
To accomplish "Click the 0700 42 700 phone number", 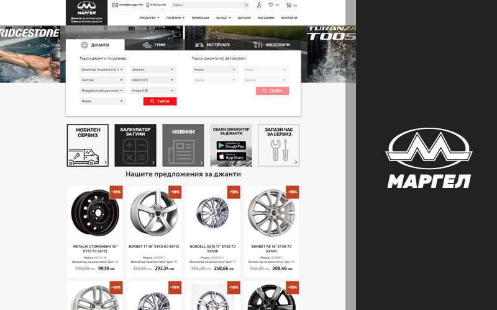I will point(158,5).
